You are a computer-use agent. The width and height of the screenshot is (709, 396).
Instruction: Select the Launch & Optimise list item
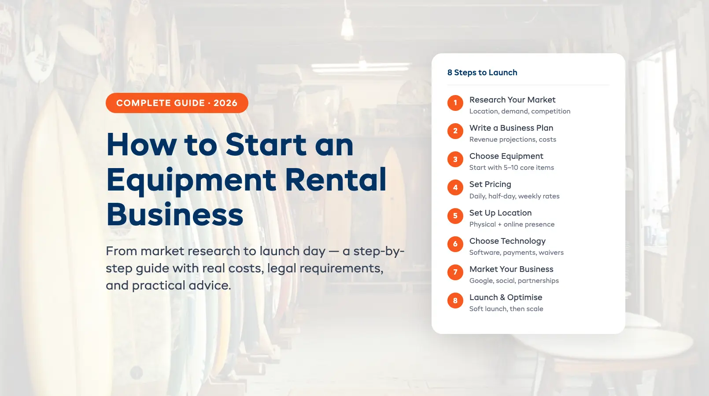point(506,297)
